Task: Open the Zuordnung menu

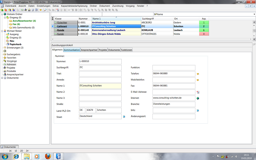Action: [x=118, y=6]
